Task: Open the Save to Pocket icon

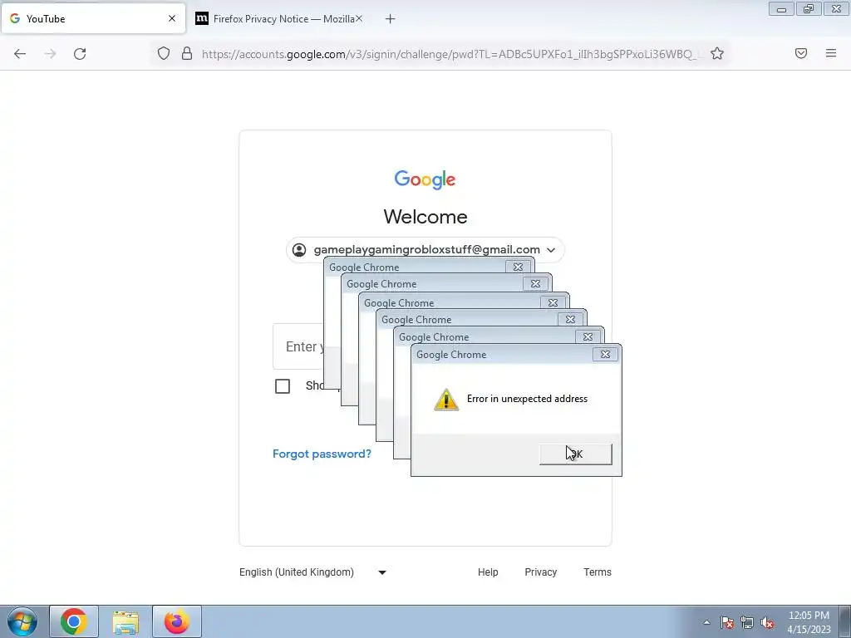Action: (x=801, y=53)
